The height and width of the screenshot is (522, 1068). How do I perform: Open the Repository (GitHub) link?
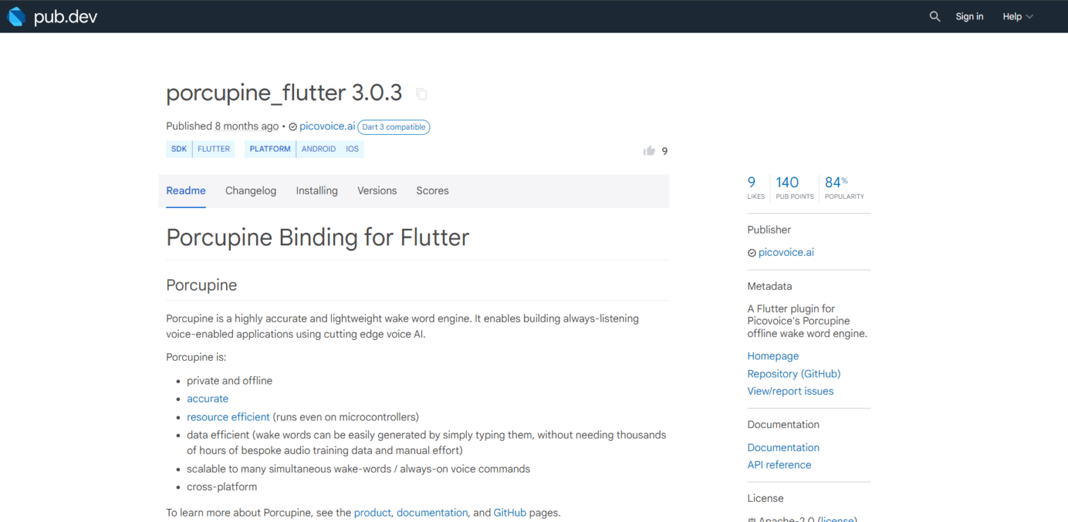pos(794,373)
